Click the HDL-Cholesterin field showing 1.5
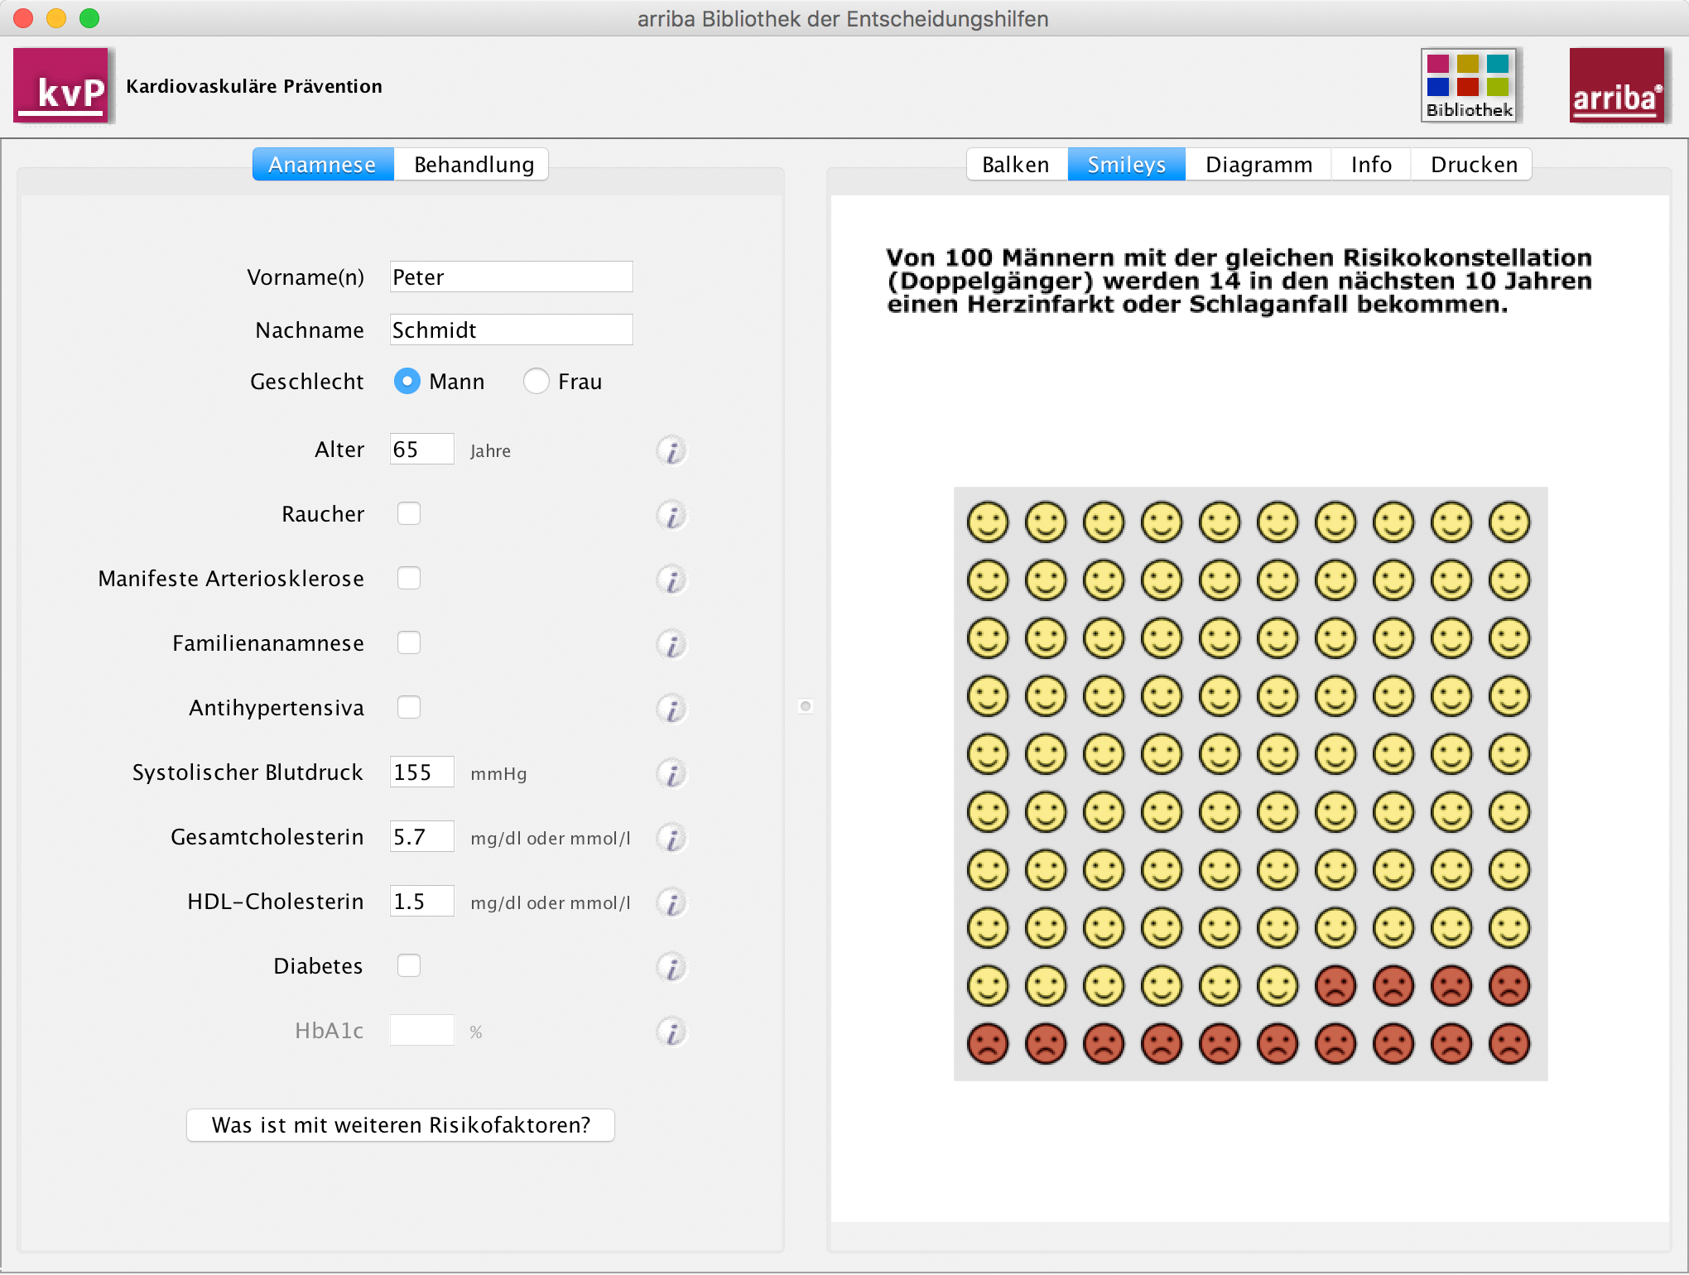Viewport: 1689px width, 1275px height. pos(422,901)
